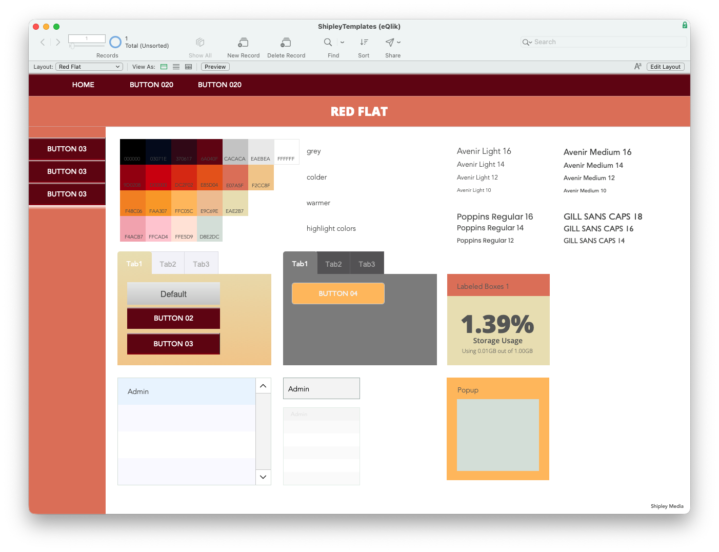The width and height of the screenshot is (719, 552).
Task: Switch to List view
Action: pyautogui.click(x=176, y=67)
